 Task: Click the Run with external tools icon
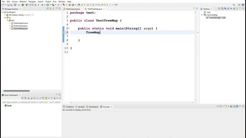(x=53, y=5)
